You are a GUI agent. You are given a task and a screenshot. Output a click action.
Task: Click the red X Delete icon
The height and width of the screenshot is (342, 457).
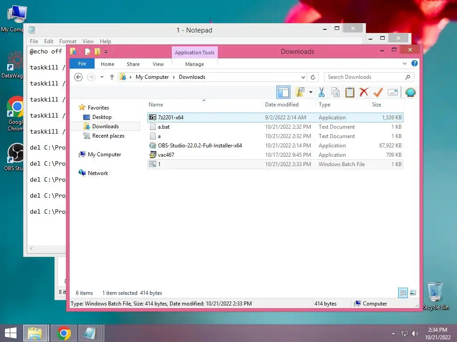click(x=364, y=93)
